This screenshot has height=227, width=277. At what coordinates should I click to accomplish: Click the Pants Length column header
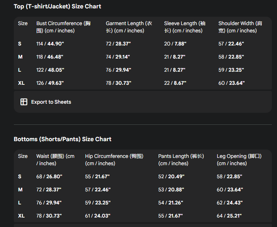pos(181,160)
